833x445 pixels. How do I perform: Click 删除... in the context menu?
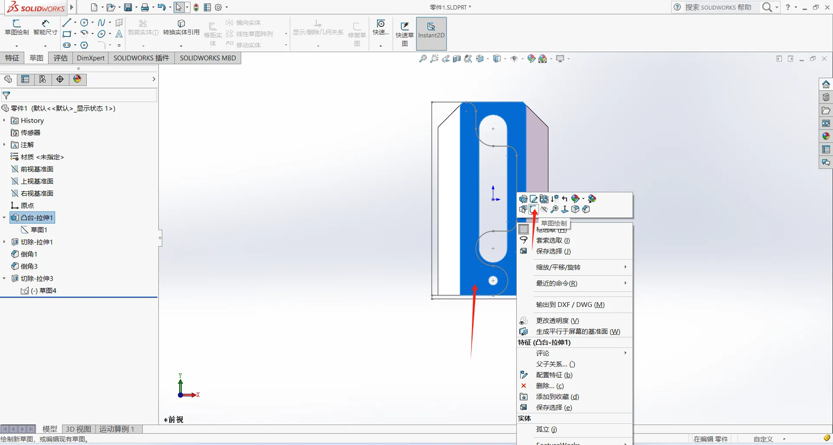(x=549, y=386)
